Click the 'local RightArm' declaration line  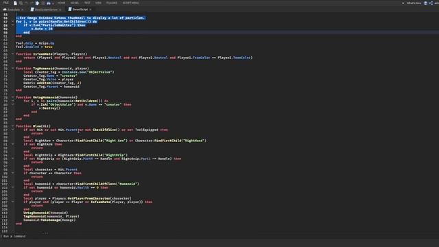tap(115, 141)
